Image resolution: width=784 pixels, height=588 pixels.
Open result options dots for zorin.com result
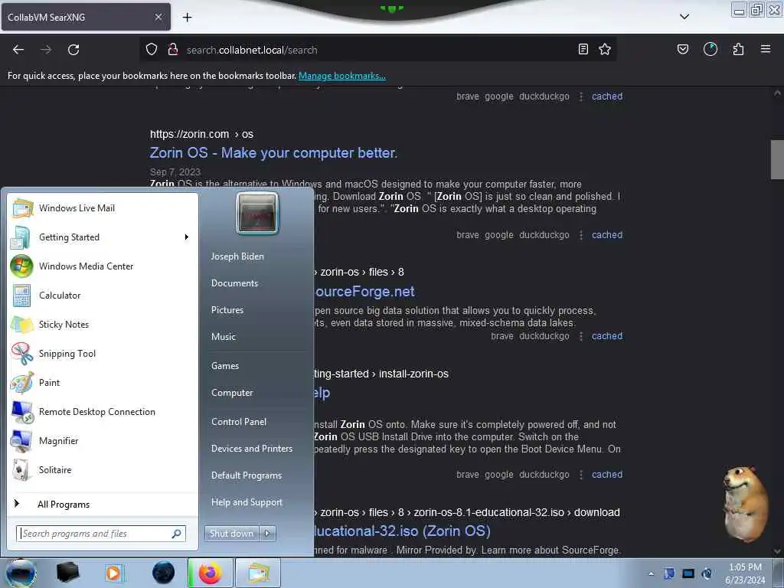[581, 235]
